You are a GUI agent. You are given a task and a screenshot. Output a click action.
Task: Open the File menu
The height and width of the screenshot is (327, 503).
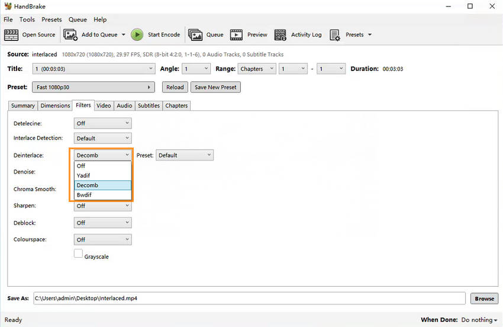tap(8, 20)
